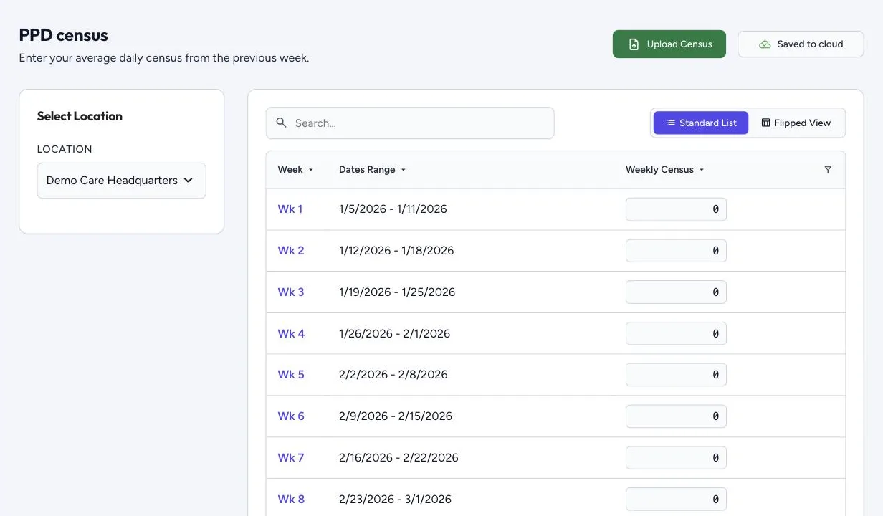Click the Saved to cloud button
This screenshot has width=883, height=516.
point(801,44)
